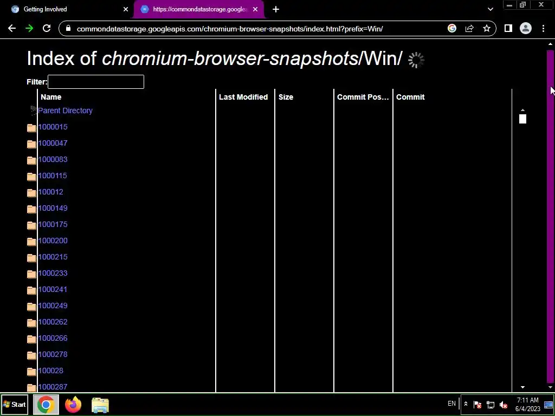The height and width of the screenshot is (416, 555).
Task: Show hidden system tray icons
Action: (466, 404)
